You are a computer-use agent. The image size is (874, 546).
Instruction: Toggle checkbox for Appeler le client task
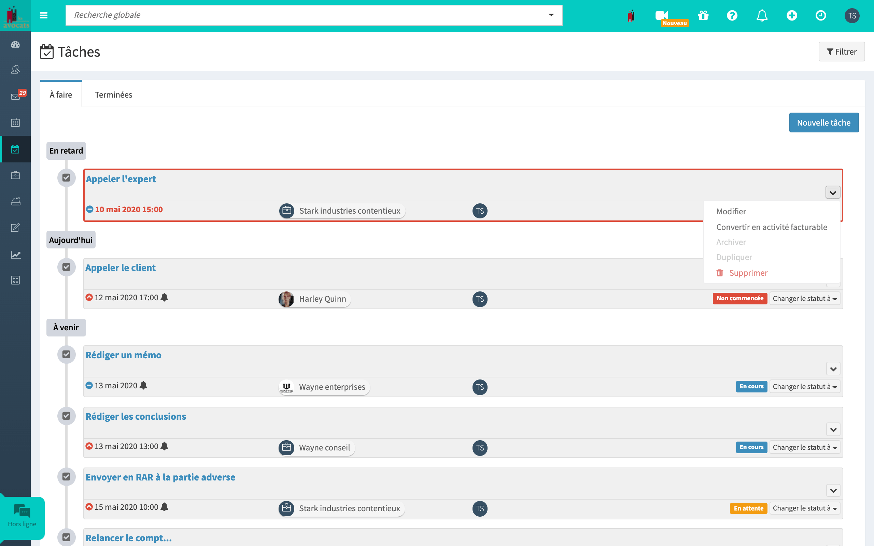[x=67, y=267]
